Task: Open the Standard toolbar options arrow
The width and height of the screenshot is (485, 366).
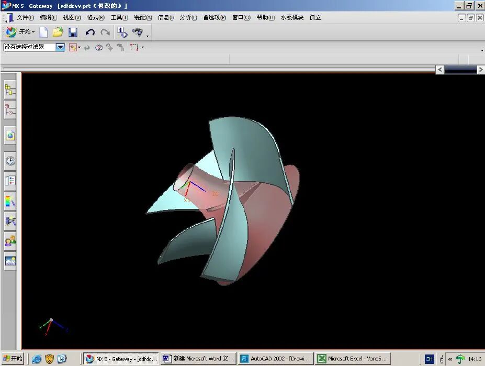Action: pos(148,36)
